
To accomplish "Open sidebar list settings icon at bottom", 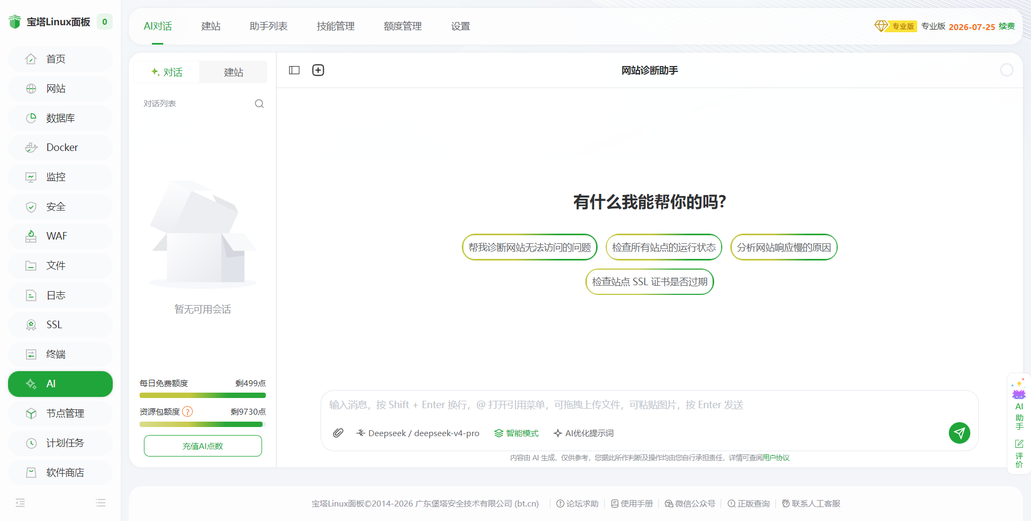I will 101,503.
